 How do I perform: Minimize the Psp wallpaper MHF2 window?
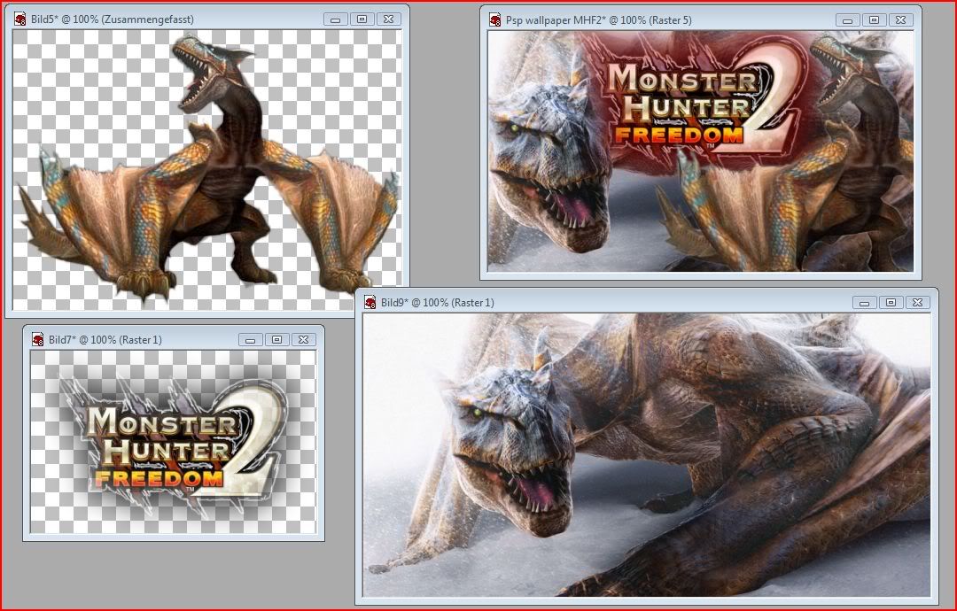(846, 19)
